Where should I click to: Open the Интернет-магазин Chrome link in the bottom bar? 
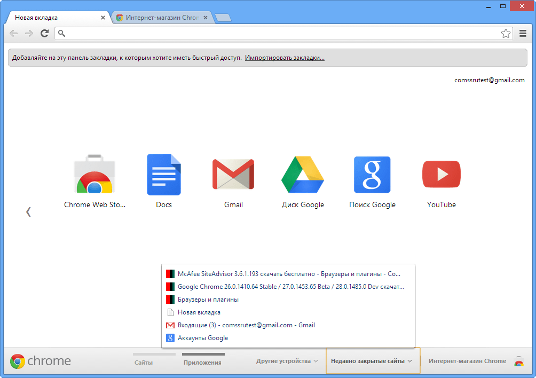[467, 361]
